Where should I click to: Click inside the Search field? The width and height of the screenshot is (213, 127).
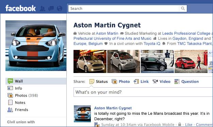(x=124, y=8)
